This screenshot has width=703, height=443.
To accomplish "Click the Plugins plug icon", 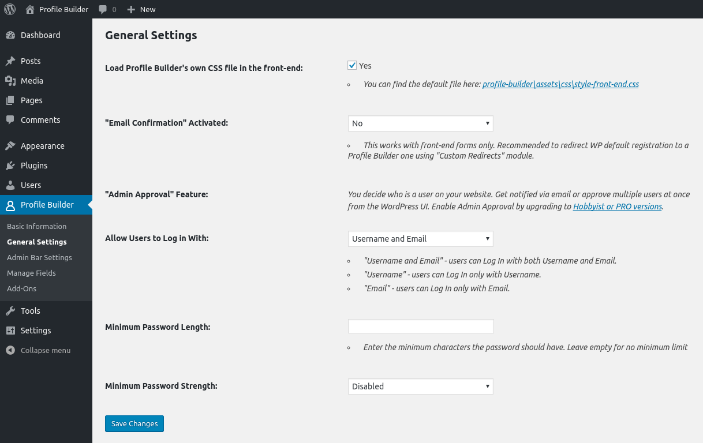I will point(10,166).
